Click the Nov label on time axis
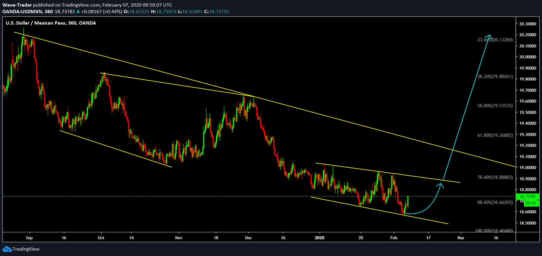This screenshot has width=542, height=256. pyautogui.click(x=179, y=238)
